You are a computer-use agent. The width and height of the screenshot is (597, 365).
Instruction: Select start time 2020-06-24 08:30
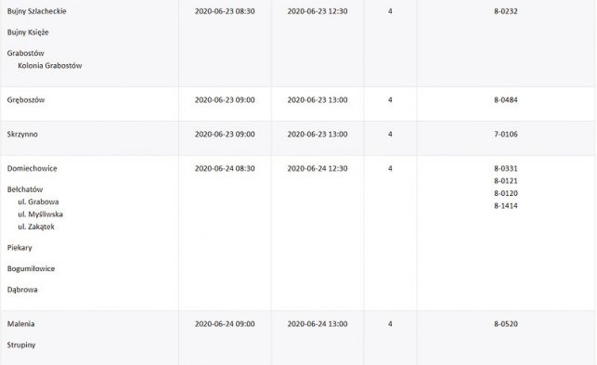click(x=225, y=168)
